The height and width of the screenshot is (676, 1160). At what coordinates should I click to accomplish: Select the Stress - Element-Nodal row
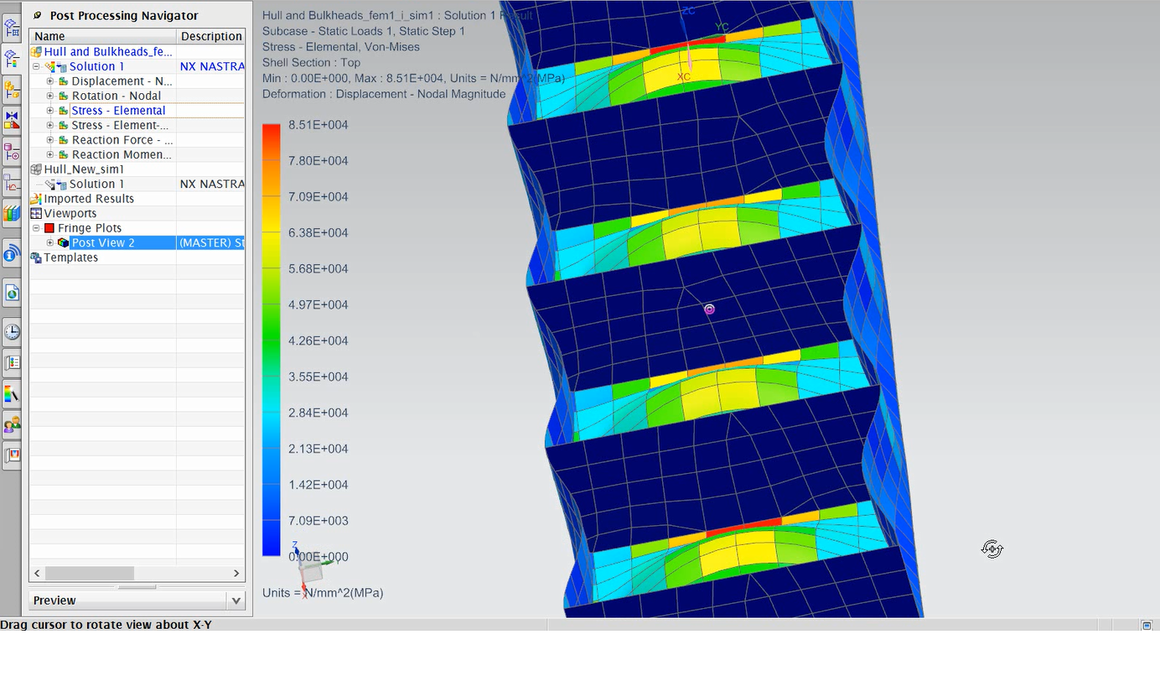[x=121, y=125]
